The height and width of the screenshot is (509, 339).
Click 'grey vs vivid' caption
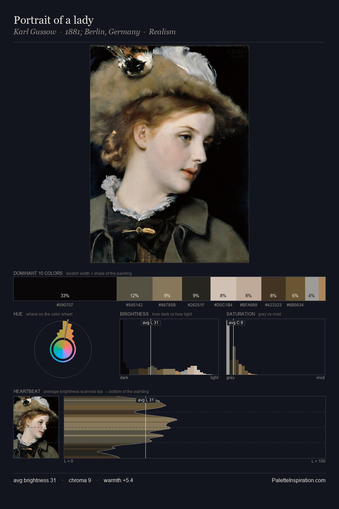[x=270, y=314]
